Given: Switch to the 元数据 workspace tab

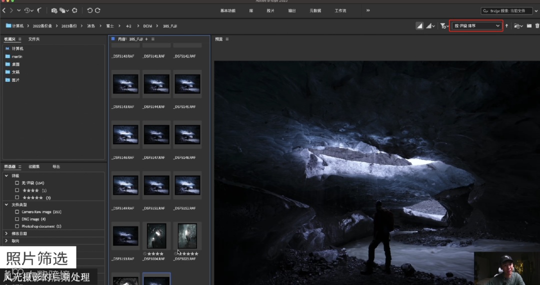Looking at the screenshot, I should tap(315, 10).
